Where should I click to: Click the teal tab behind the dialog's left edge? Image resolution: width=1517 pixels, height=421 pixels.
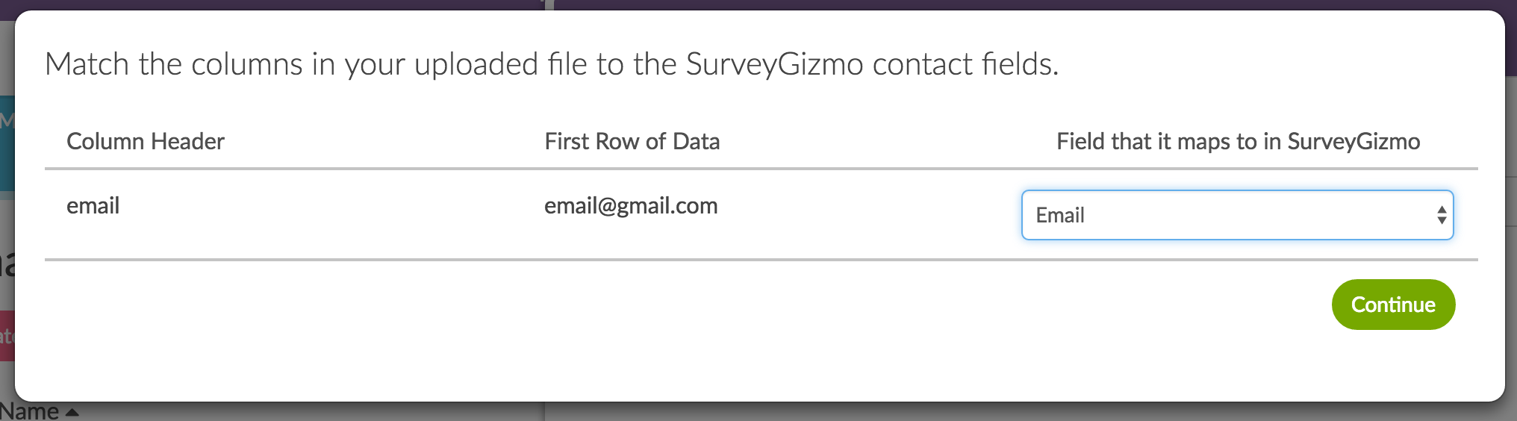point(7,142)
